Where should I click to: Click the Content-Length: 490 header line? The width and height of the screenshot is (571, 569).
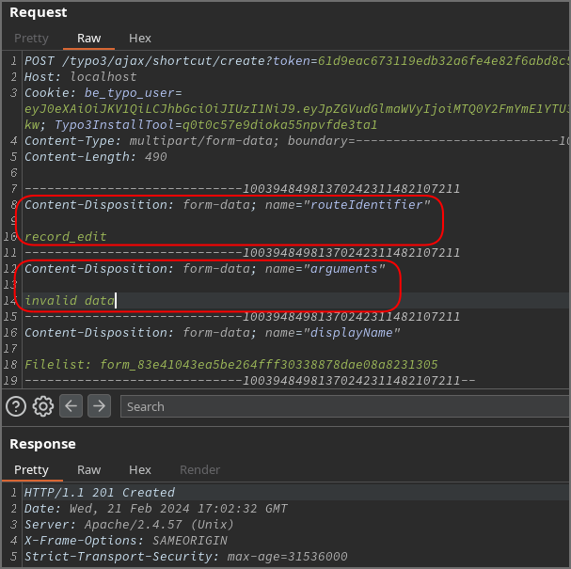coord(95,157)
